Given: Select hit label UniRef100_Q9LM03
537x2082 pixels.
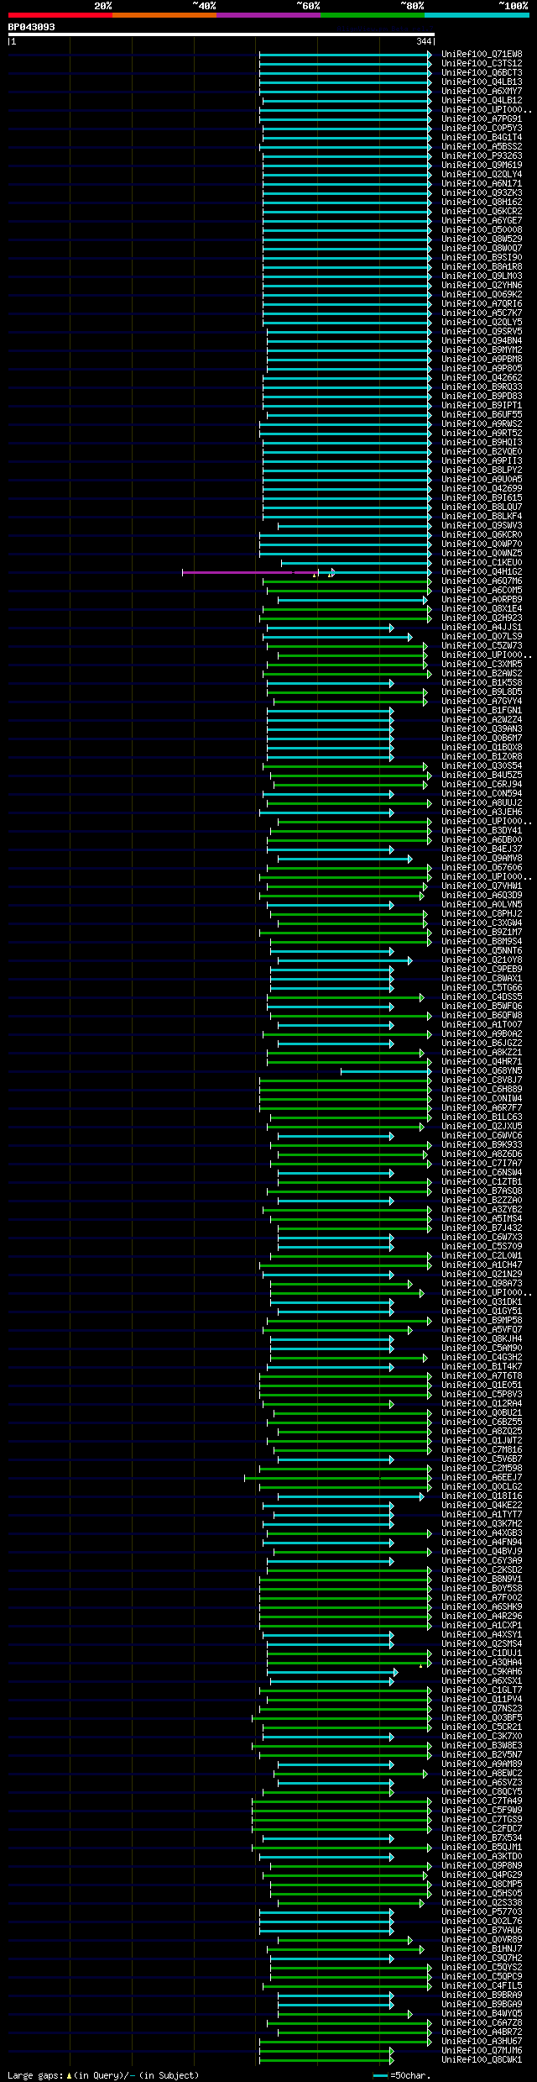Looking at the screenshot, I should (482, 276).
